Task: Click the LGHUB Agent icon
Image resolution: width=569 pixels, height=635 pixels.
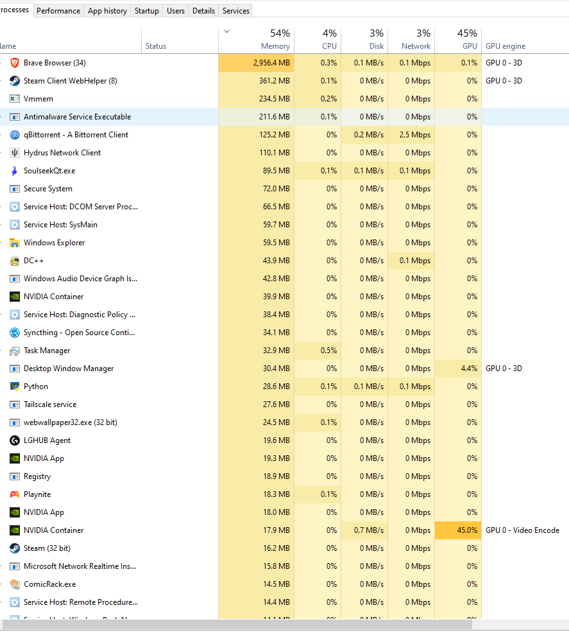Action: point(15,440)
